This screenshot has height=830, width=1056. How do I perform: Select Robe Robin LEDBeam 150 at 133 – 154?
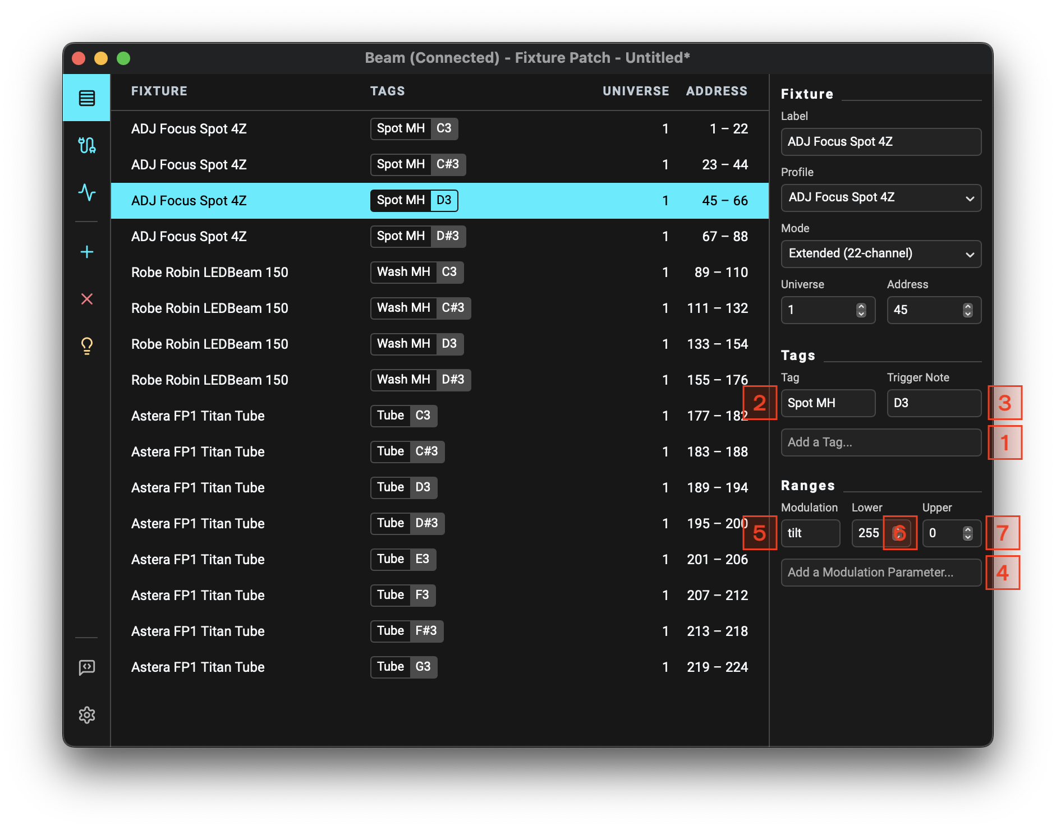click(440, 344)
